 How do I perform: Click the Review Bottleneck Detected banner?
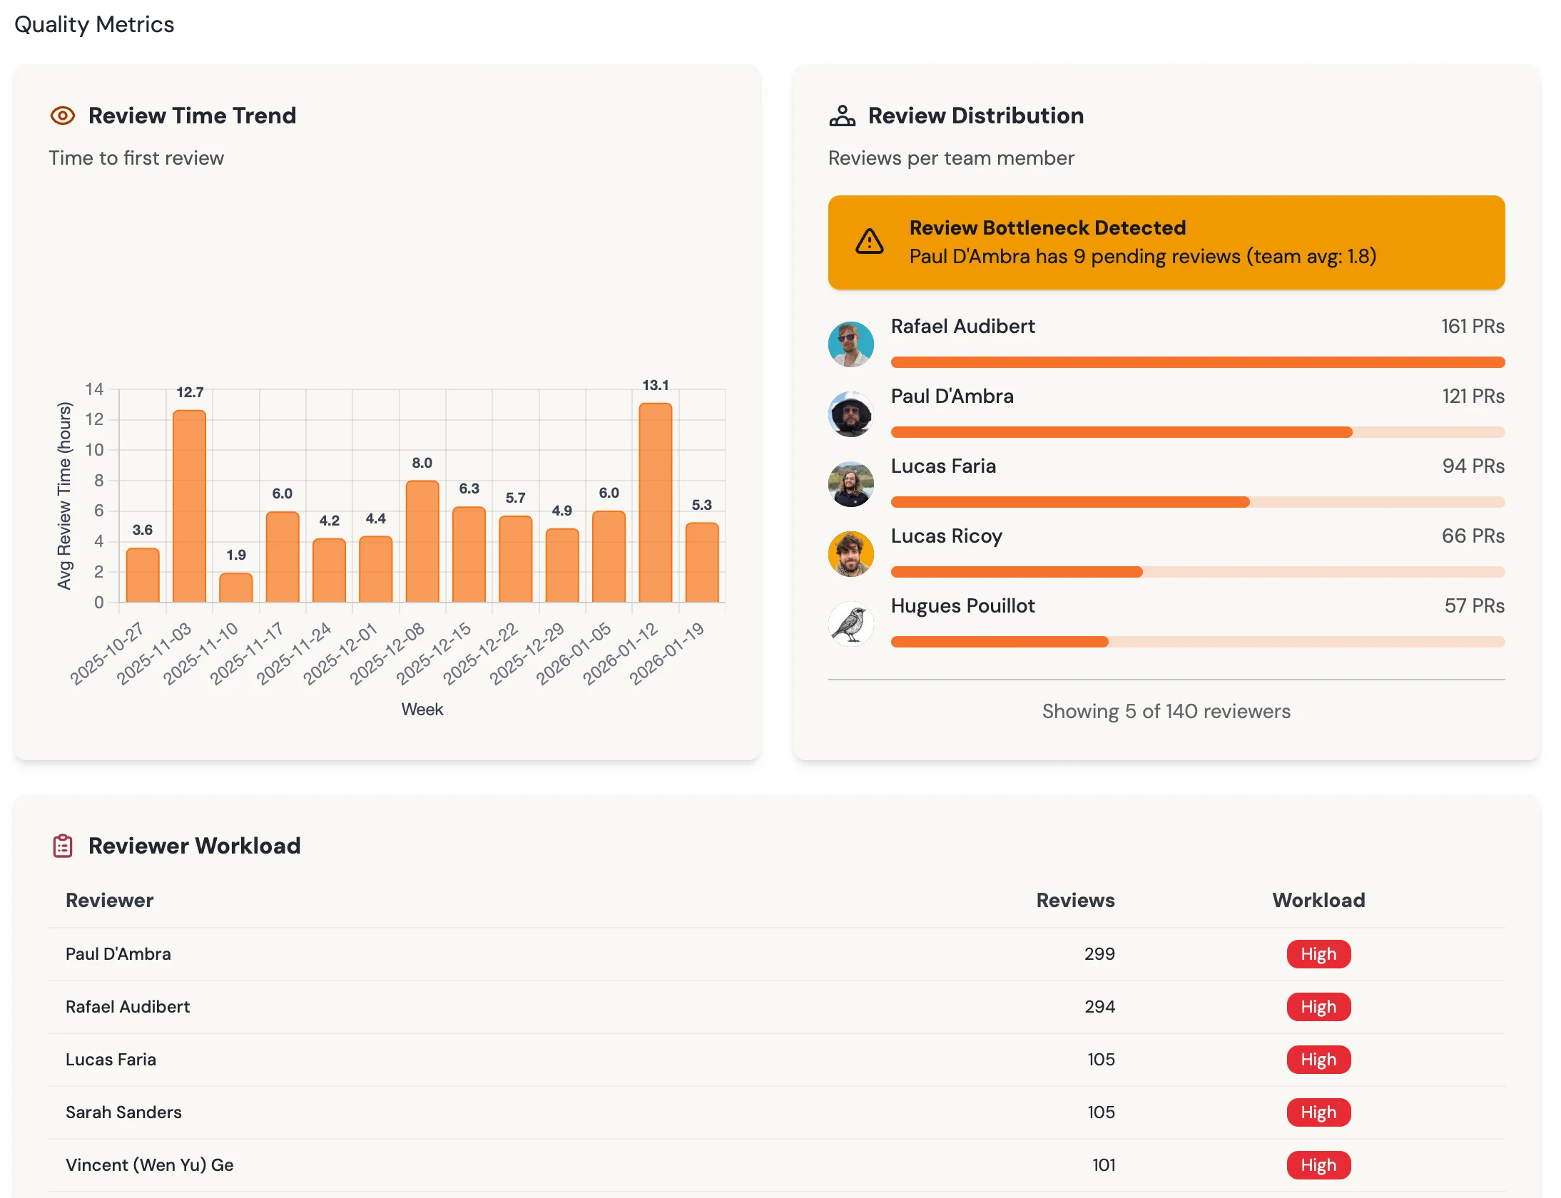1166,242
